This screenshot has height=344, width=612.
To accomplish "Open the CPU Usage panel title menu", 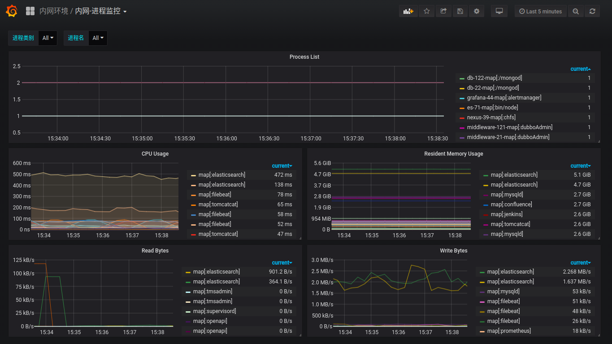I will (155, 154).
